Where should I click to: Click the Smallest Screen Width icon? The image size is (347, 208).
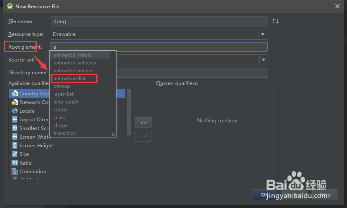[x=15, y=128]
